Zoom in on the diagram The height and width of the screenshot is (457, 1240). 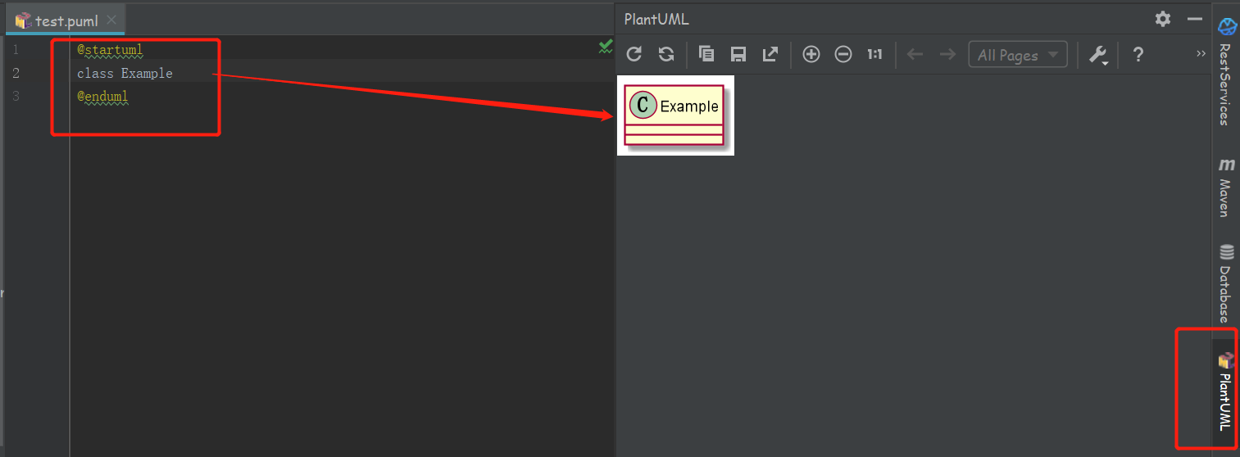coord(811,55)
